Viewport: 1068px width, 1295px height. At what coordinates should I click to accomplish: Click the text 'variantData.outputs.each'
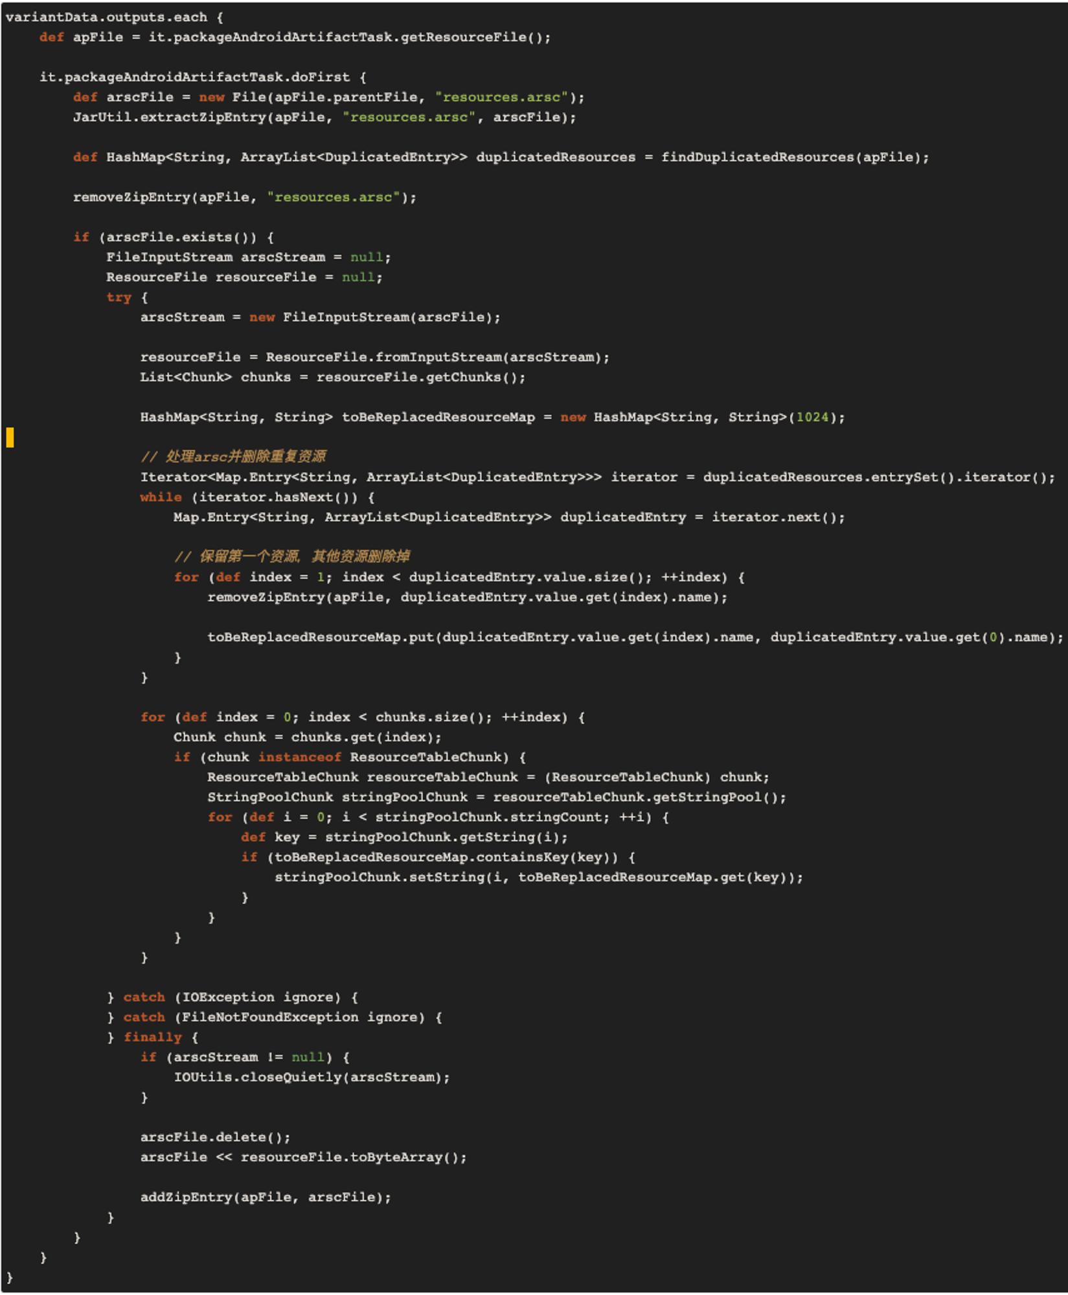[x=106, y=17]
